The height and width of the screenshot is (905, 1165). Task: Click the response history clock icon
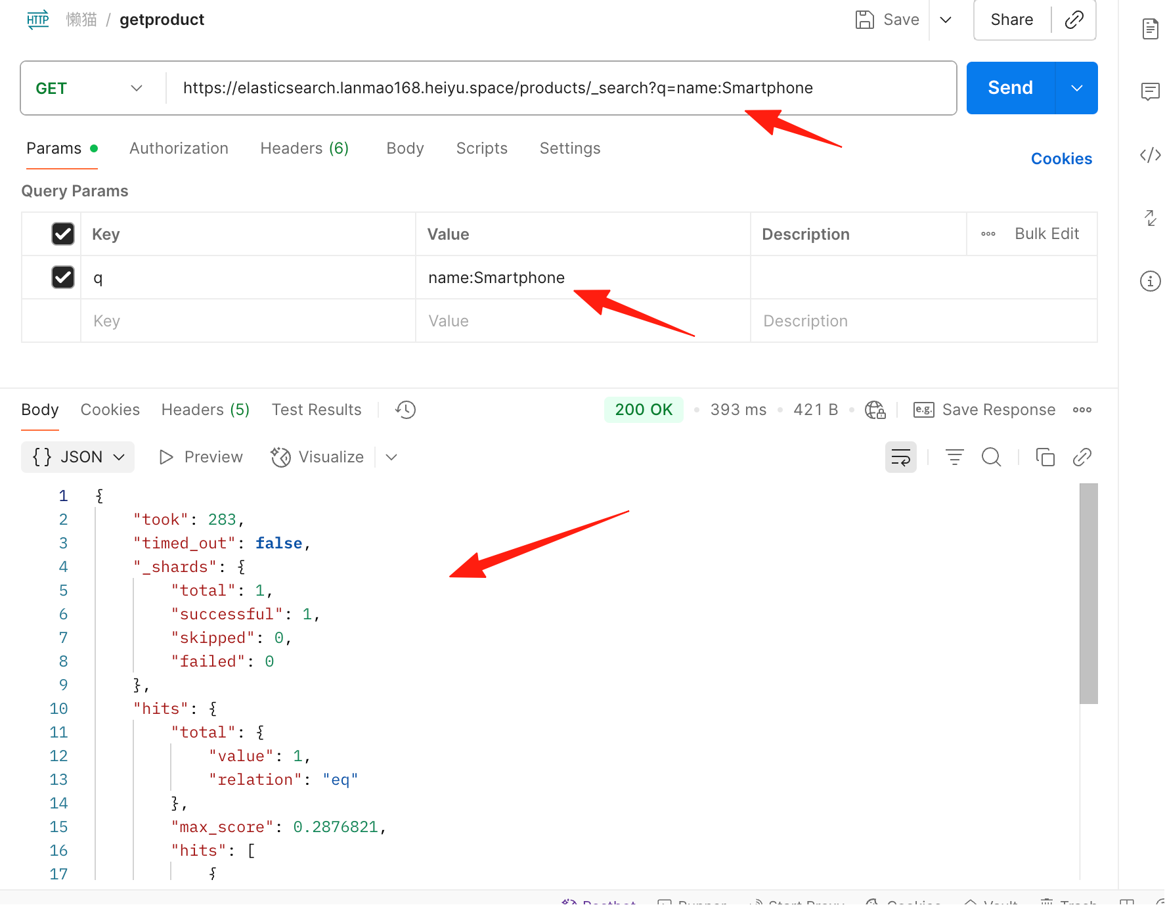[x=405, y=410]
